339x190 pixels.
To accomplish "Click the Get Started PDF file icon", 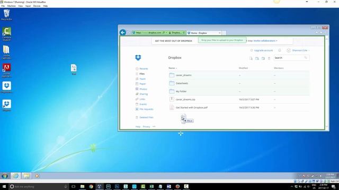I will [x=172, y=108].
